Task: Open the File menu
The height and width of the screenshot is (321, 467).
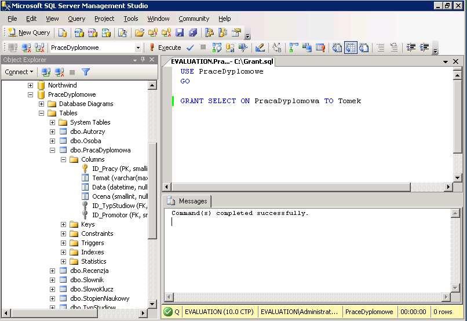Action: [x=12, y=19]
